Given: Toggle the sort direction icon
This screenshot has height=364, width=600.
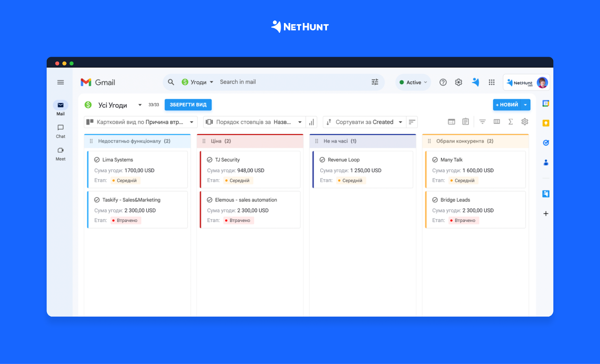Looking at the screenshot, I should pyautogui.click(x=412, y=122).
